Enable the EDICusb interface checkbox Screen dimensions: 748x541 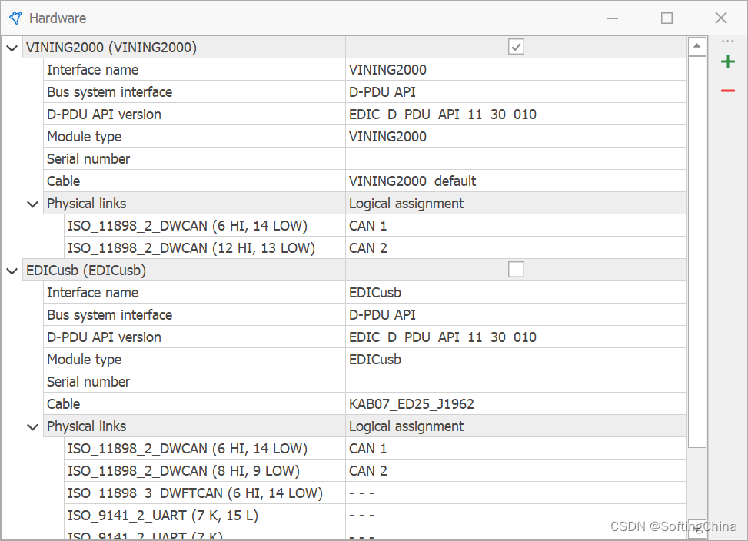[x=516, y=269]
